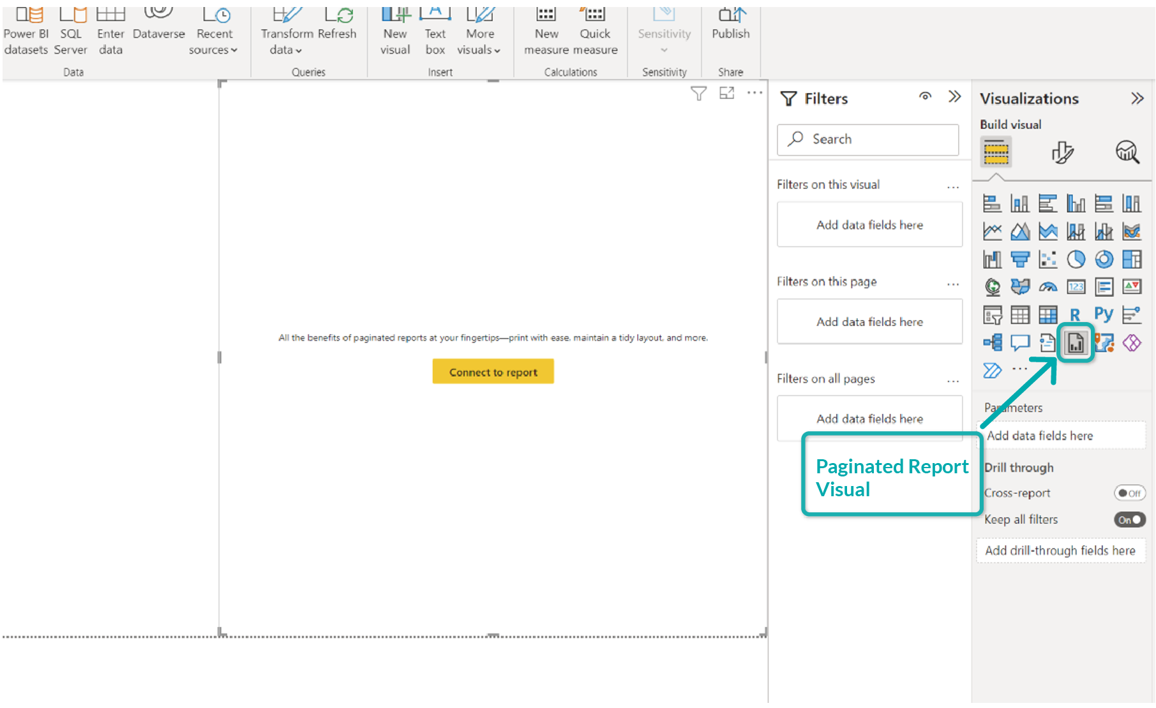Select the Ribbon chart visual
The height and width of the screenshot is (708, 1156).
point(1132,232)
